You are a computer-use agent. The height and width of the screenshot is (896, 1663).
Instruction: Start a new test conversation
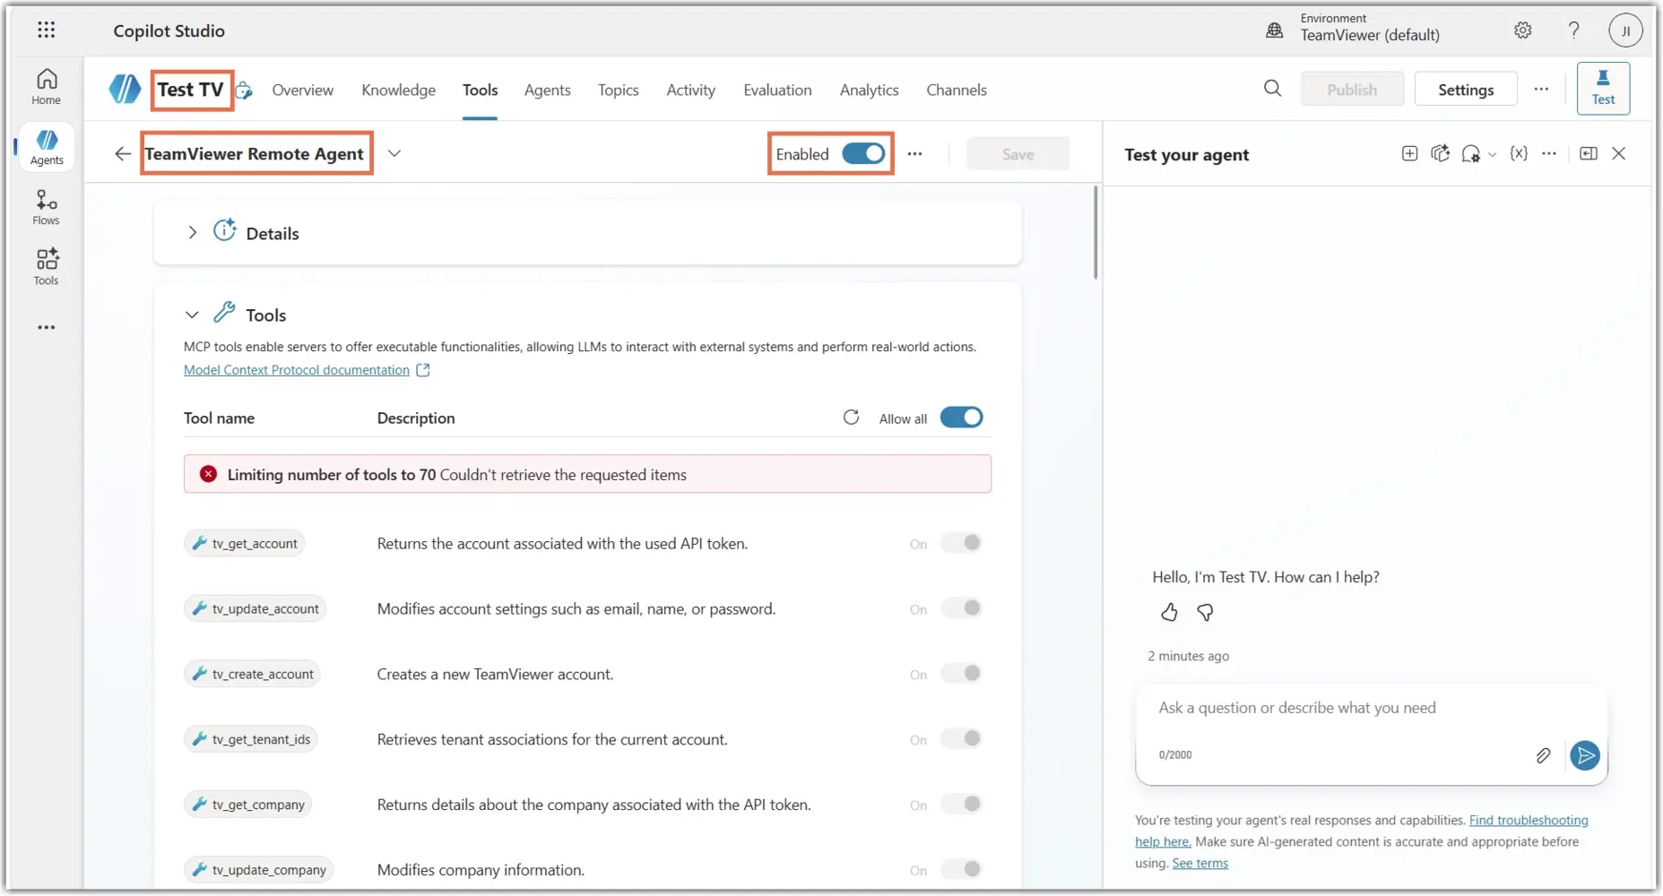1409,154
